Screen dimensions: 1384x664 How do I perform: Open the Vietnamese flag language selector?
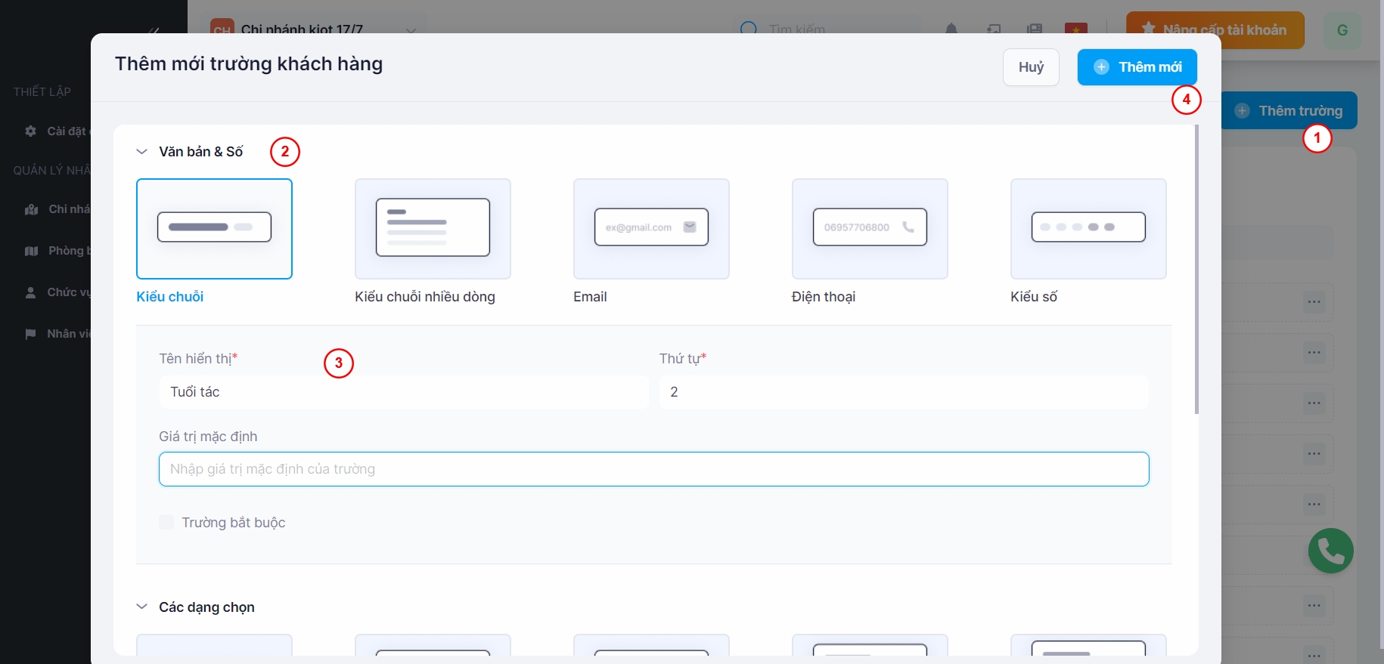(1075, 29)
